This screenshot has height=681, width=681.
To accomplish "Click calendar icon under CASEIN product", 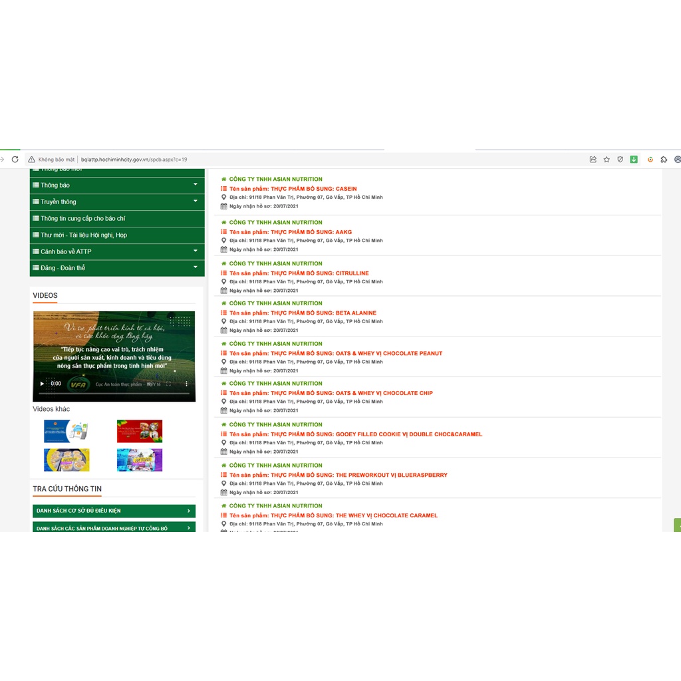I will click(x=223, y=206).
